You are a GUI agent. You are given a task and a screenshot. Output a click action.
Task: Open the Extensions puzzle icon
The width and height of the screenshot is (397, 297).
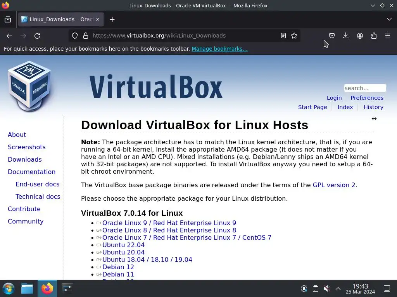point(374,36)
